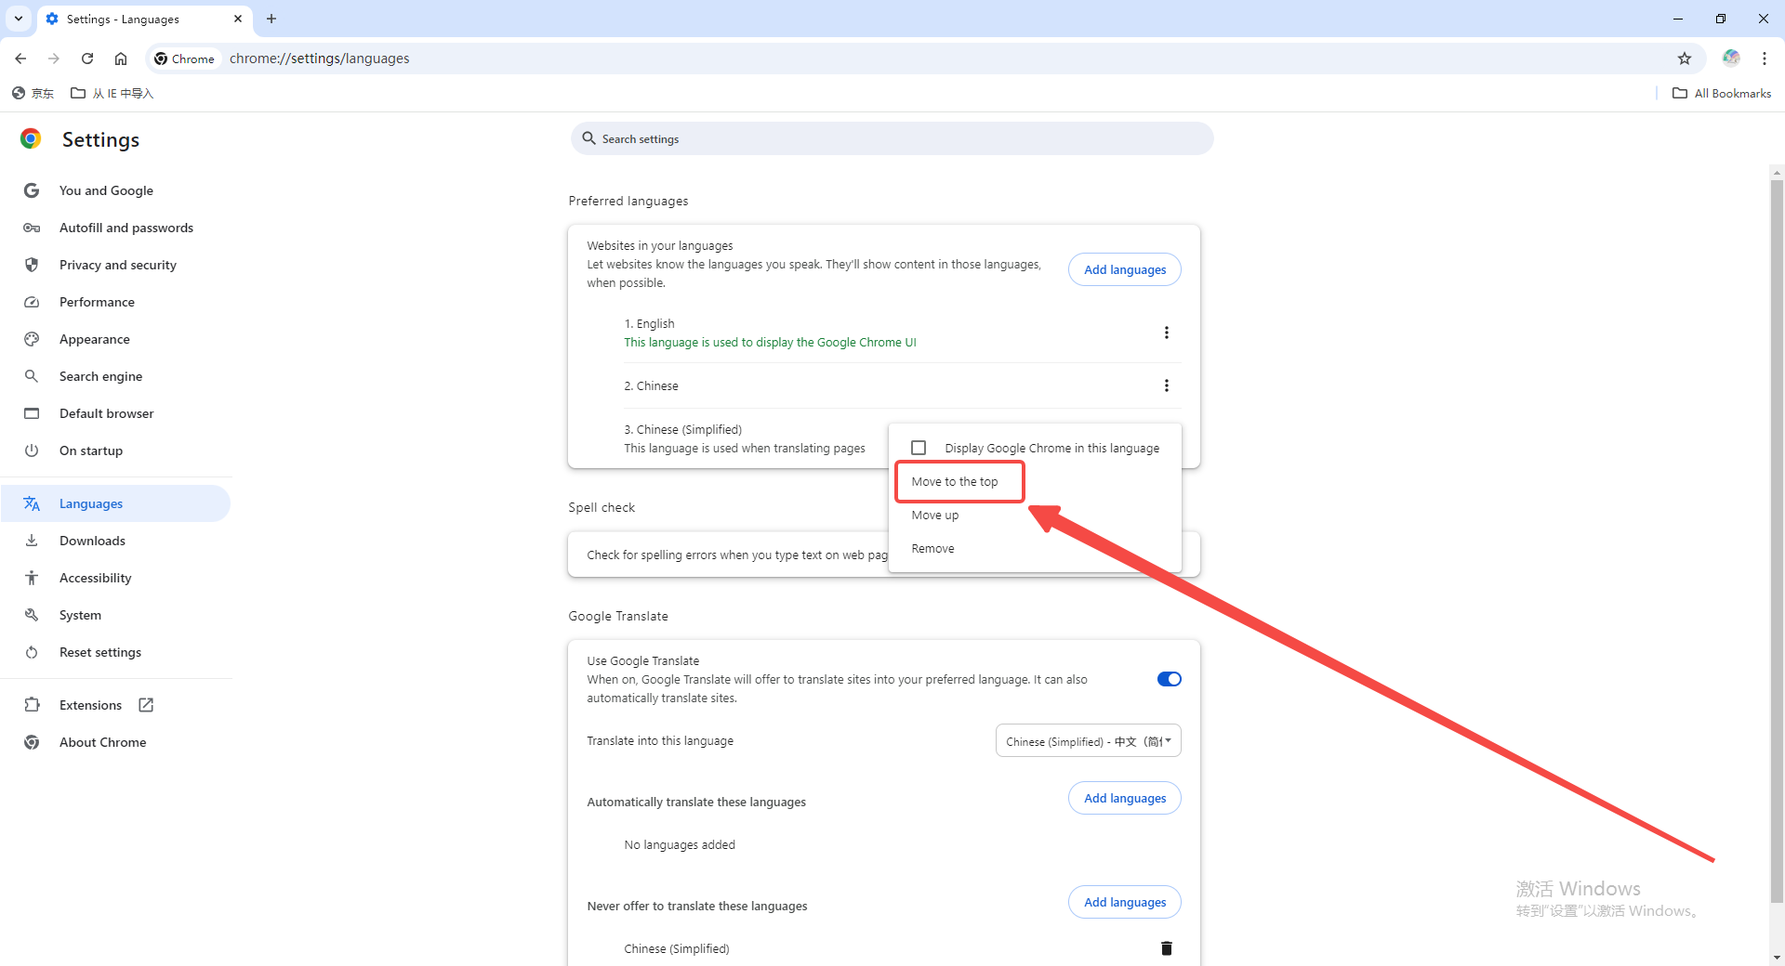Click the Downloads arrow icon

pos(32,541)
